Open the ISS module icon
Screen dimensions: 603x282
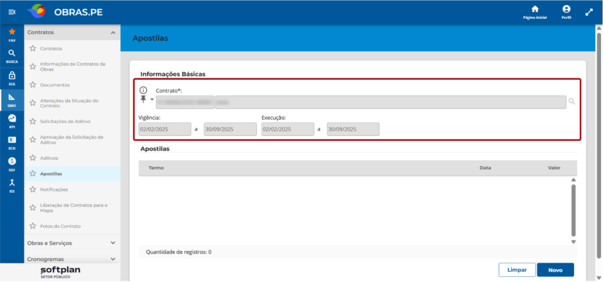point(12,185)
